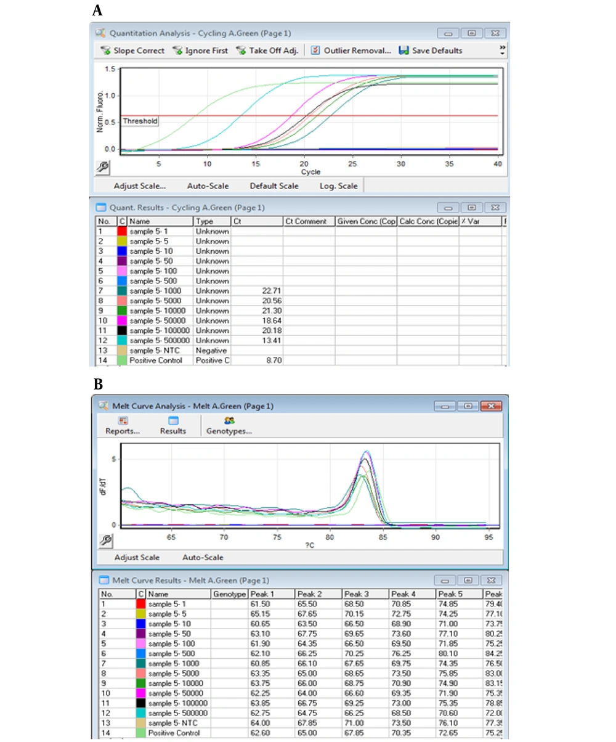Expand the Quantitation toolbar overflow chevron

tap(503, 49)
